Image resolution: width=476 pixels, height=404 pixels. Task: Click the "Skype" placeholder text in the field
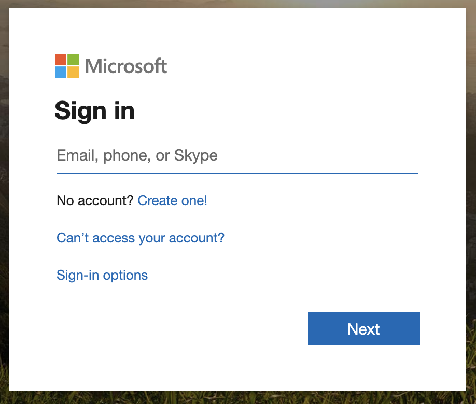coord(195,155)
